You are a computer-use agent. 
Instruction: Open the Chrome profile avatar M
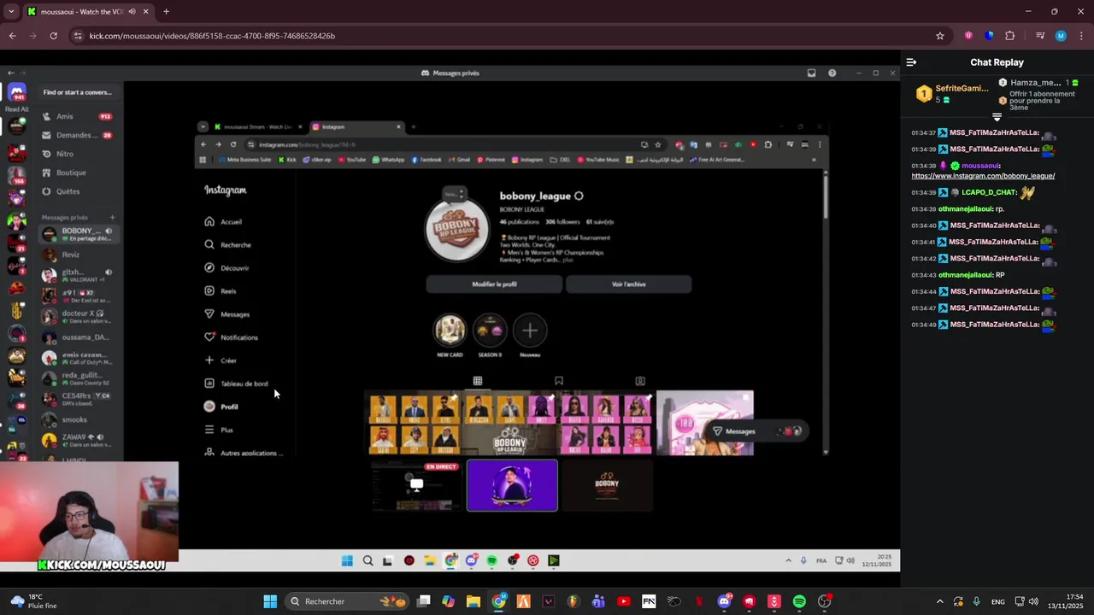tap(1061, 36)
